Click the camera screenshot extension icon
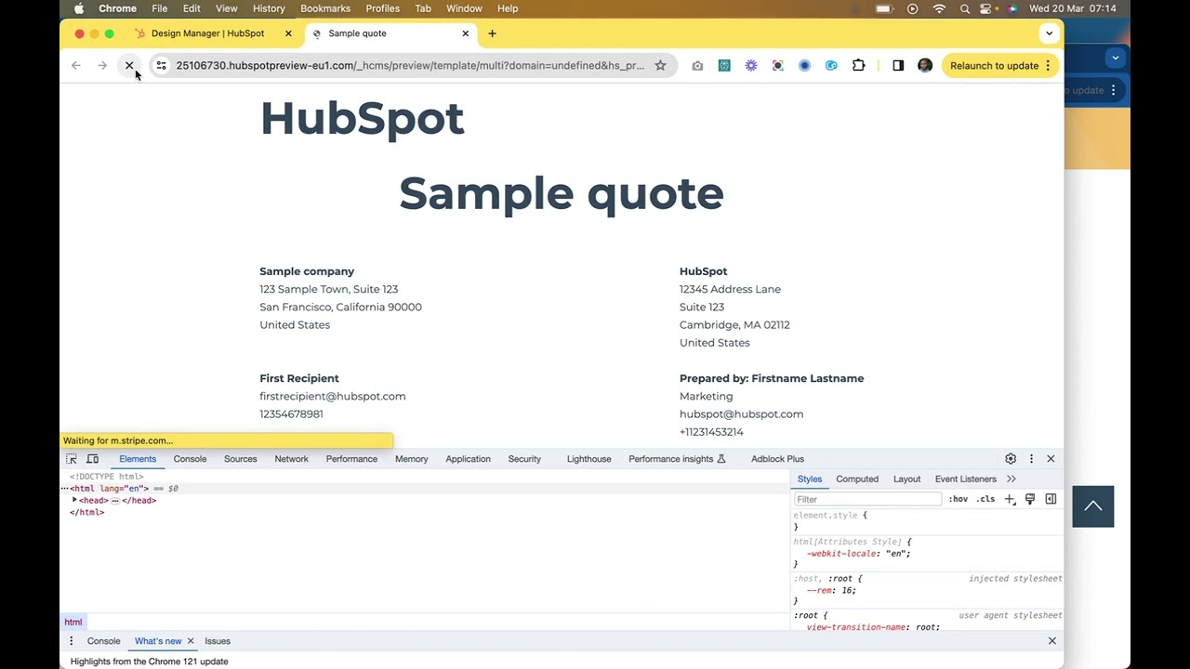1190x669 pixels. pos(697,66)
